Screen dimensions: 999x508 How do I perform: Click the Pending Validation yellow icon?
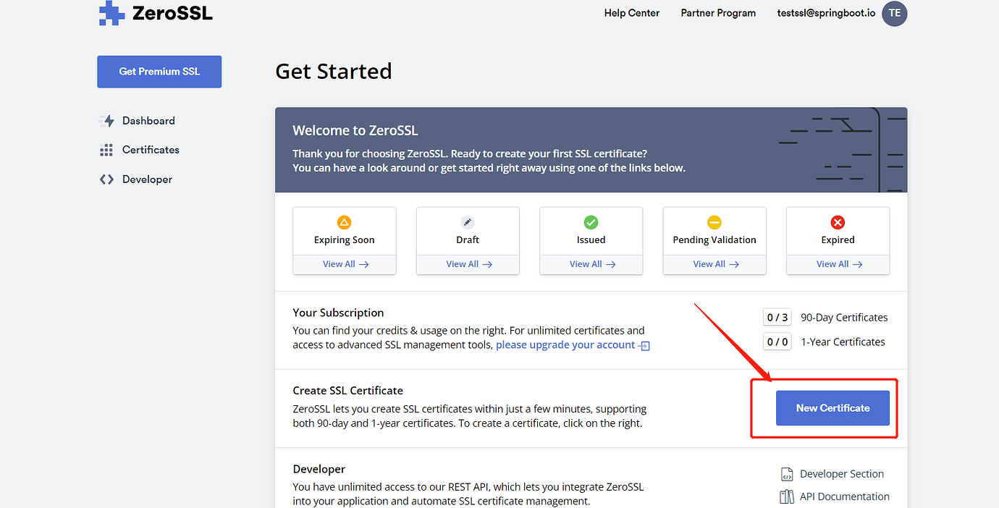pyautogui.click(x=715, y=222)
